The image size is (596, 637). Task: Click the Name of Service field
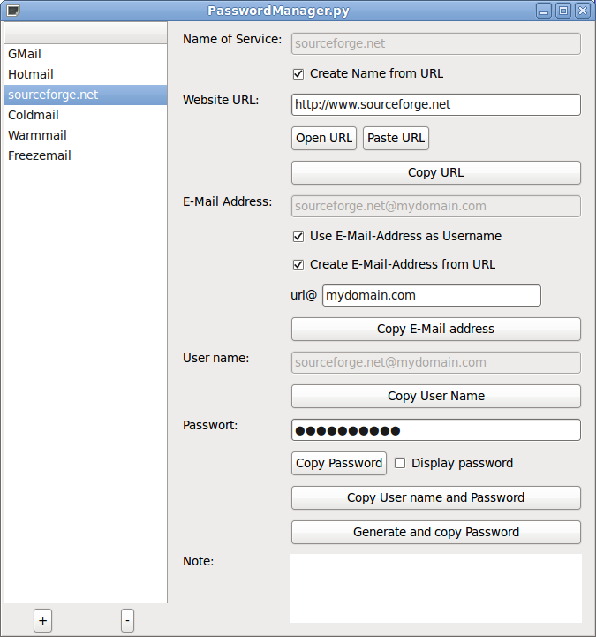click(x=436, y=43)
